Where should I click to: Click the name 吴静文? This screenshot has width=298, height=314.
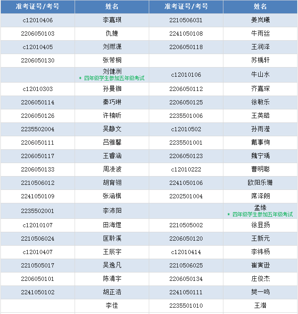tap(112, 129)
